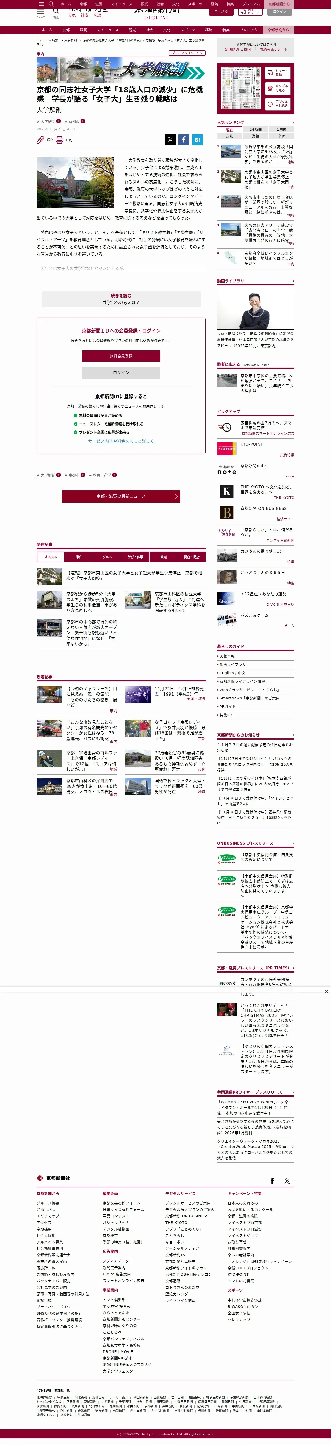Open 定期購読 ご案内 link
Screen dimensions: 331x1445
(238, 49)
